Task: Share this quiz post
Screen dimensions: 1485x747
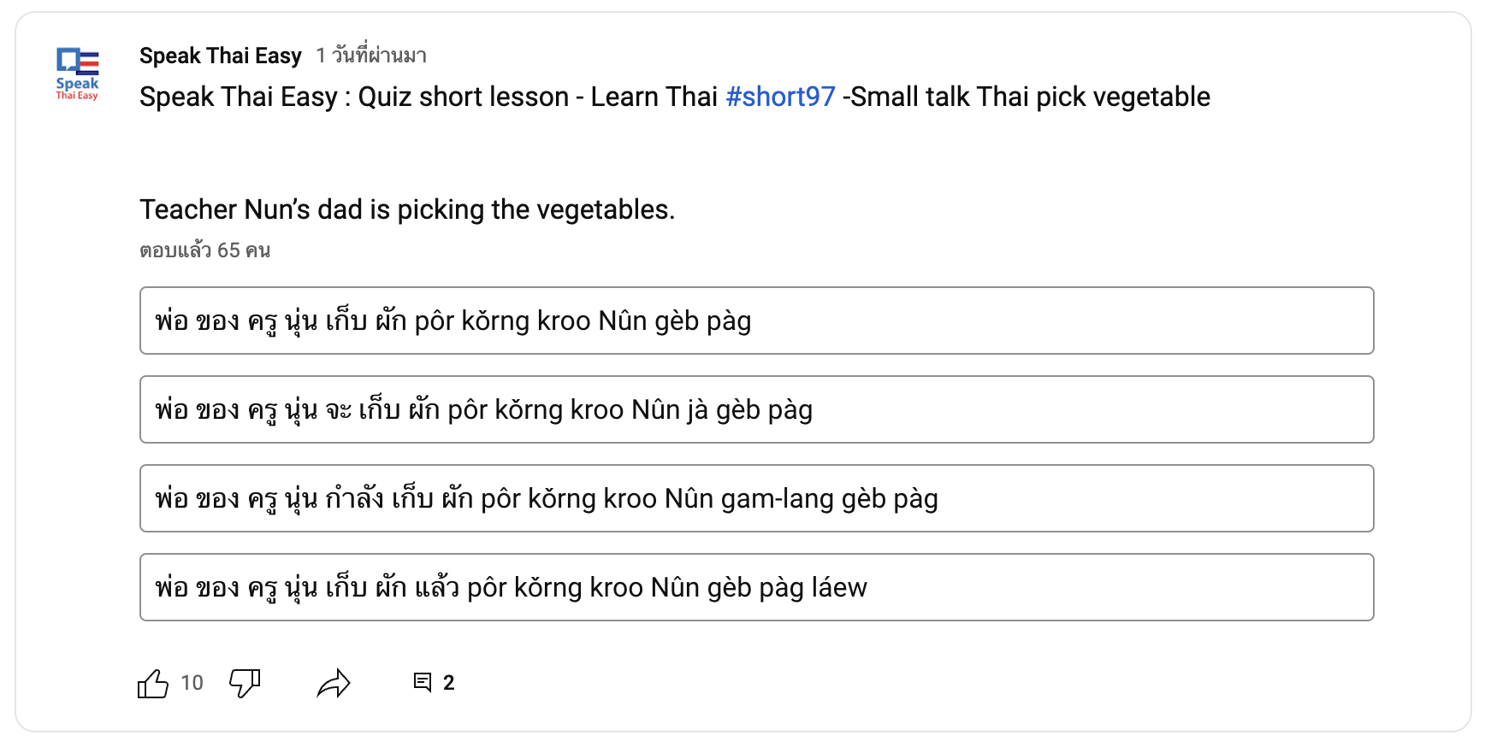Action: click(x=334, y=683)
